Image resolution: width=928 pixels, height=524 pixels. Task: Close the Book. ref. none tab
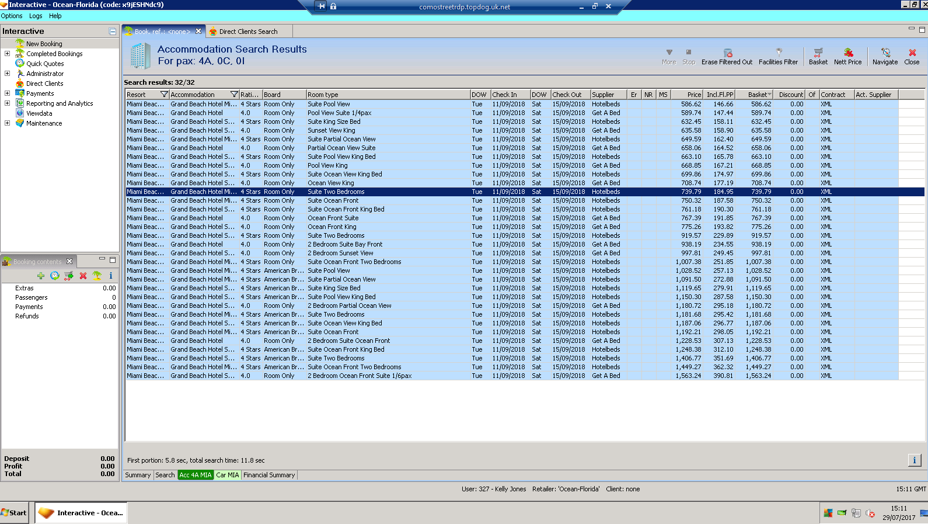pyautogui.click(x=198, y=31)
